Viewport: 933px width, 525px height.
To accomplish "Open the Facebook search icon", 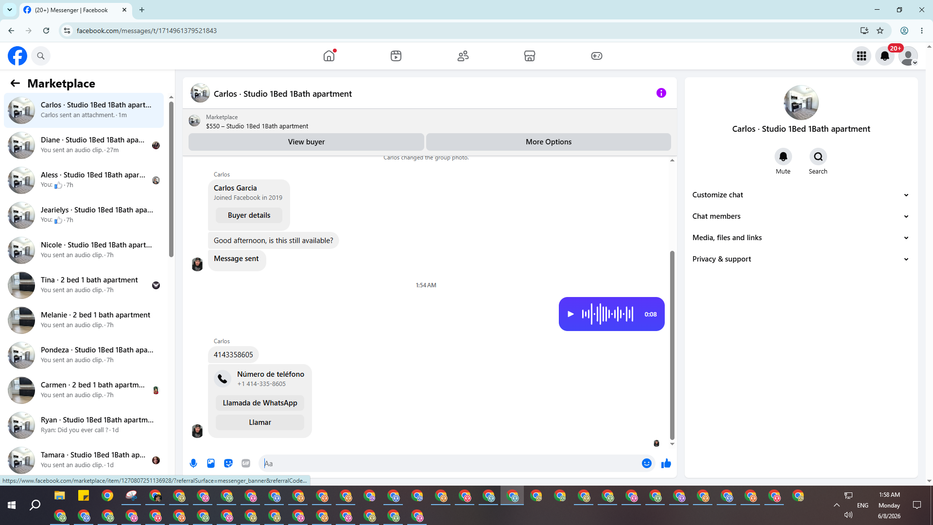I will tap(41, 56).
